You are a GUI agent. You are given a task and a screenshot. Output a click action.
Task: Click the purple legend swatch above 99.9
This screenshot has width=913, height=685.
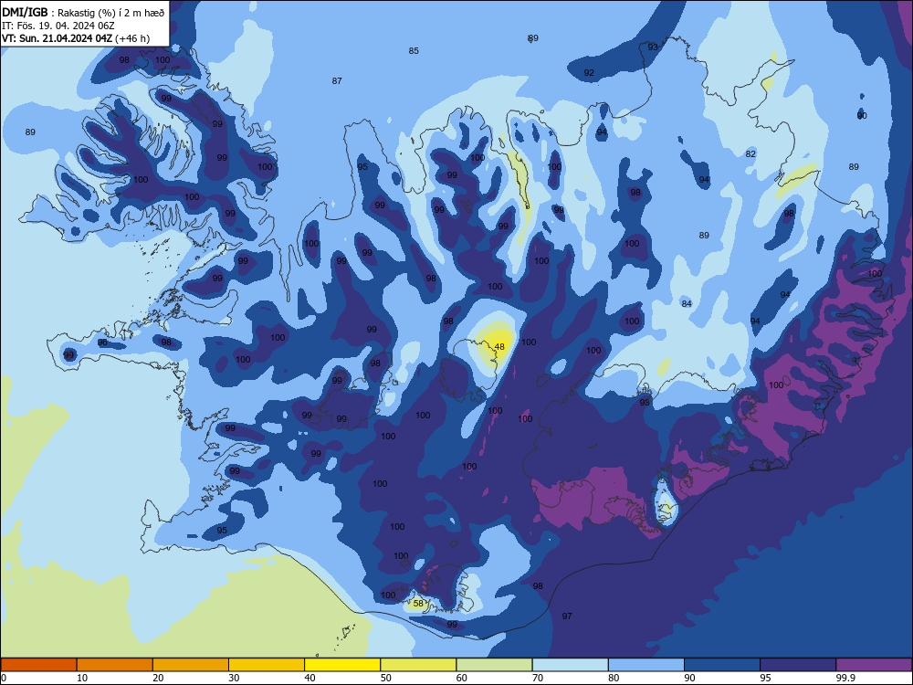coord(874,665)
